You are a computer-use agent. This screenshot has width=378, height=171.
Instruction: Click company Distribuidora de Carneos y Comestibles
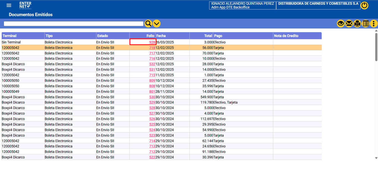click(x=318, y=4)
